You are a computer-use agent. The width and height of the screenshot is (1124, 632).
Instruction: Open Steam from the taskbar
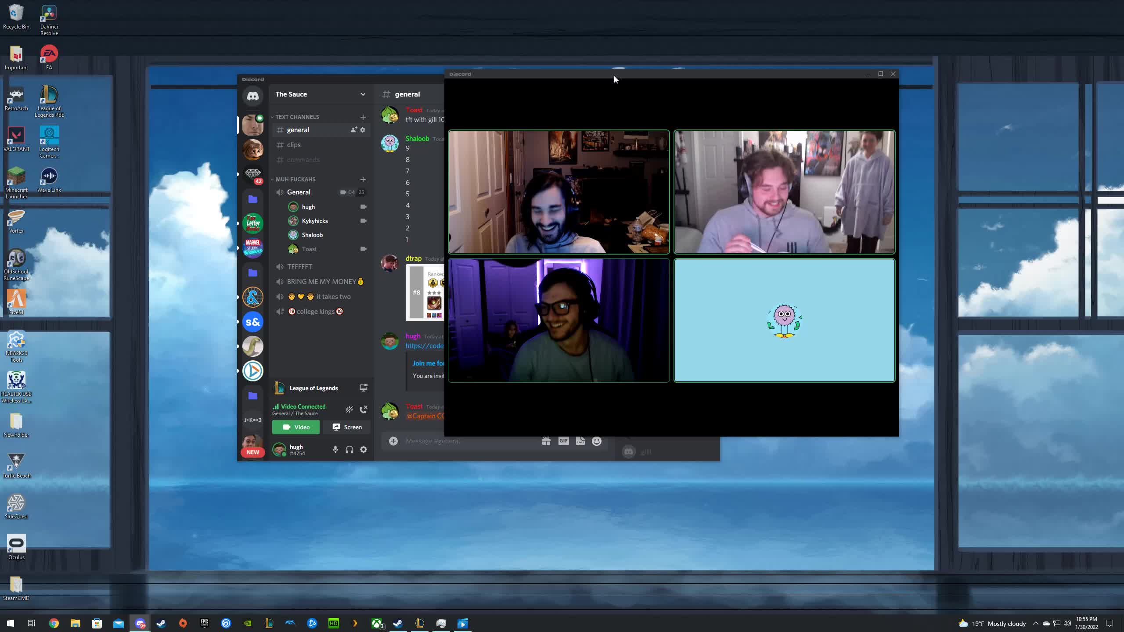[161, 623]
